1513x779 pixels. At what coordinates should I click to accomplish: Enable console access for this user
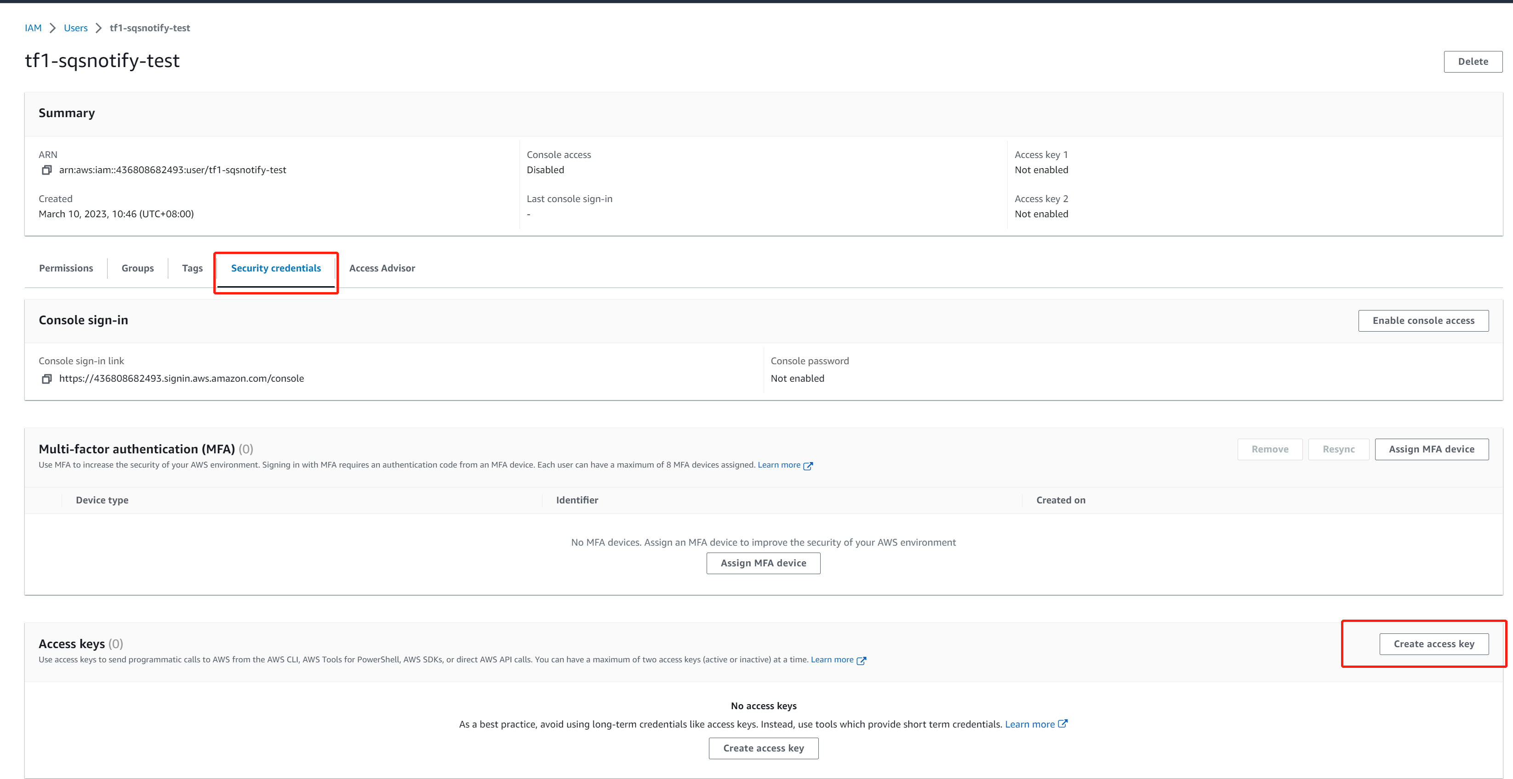pyautogui.click(x=1423, y=321)
